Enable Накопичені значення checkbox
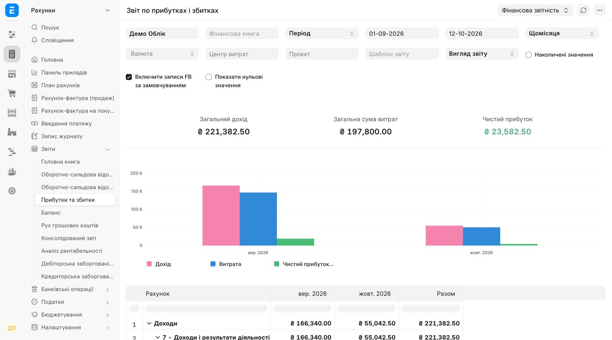 [528, 55]
